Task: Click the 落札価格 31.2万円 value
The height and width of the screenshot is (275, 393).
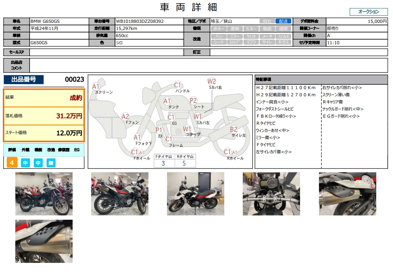Action: point(69,116)
